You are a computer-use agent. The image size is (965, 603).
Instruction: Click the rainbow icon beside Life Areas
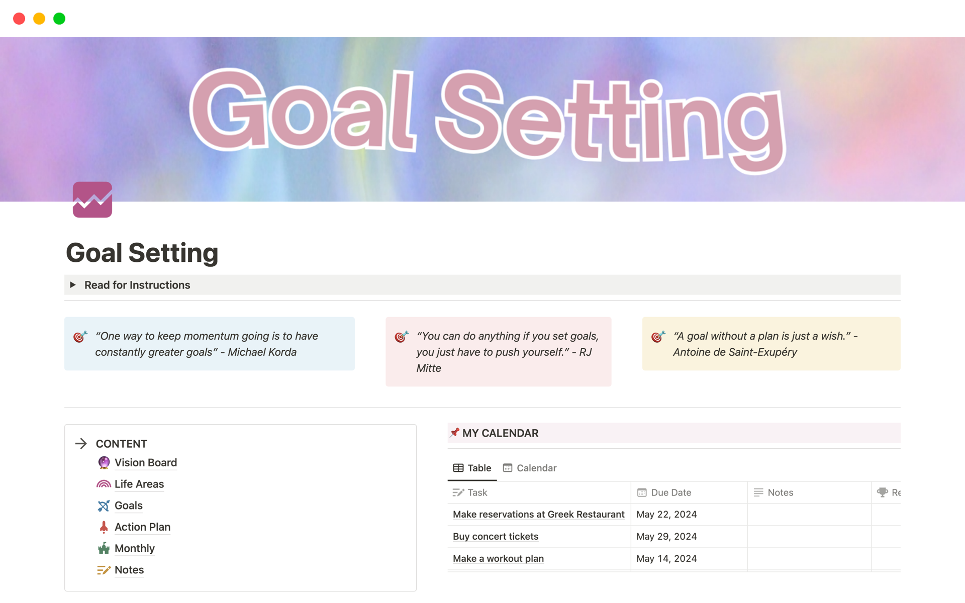pyautogui.click(x=104, y=484)
